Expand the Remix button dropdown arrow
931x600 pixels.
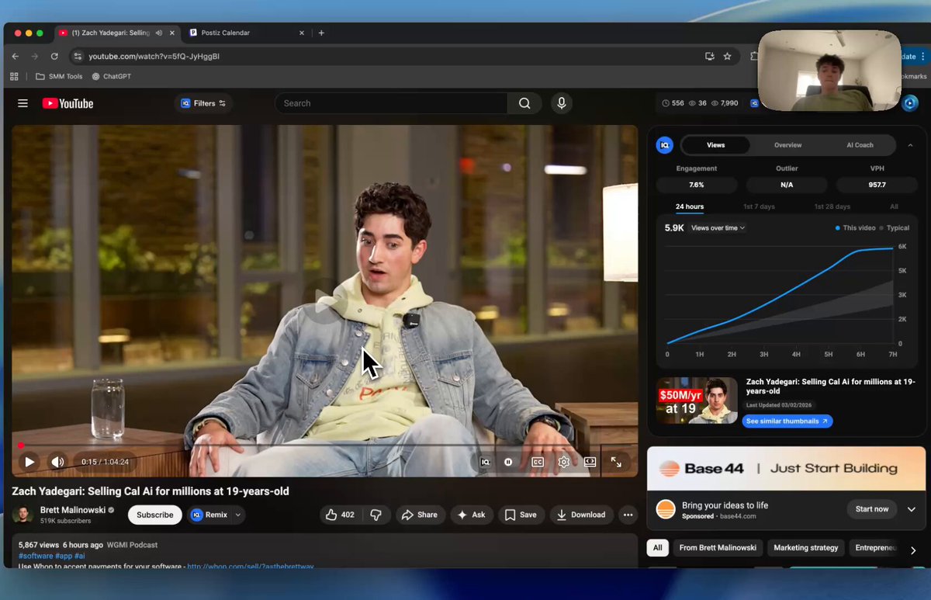(x=238, y=515)
